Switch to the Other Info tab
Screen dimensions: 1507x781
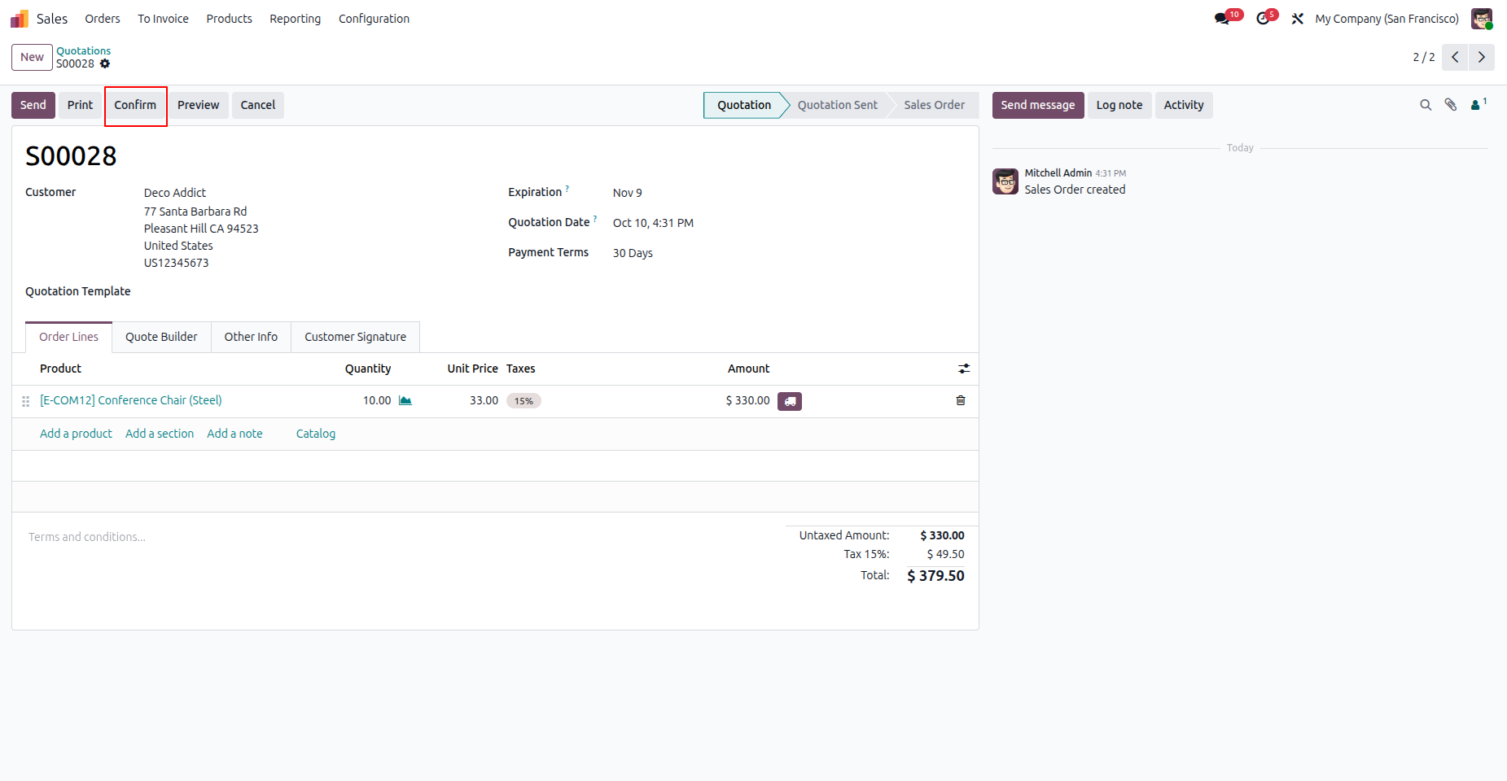click(251, 337)
